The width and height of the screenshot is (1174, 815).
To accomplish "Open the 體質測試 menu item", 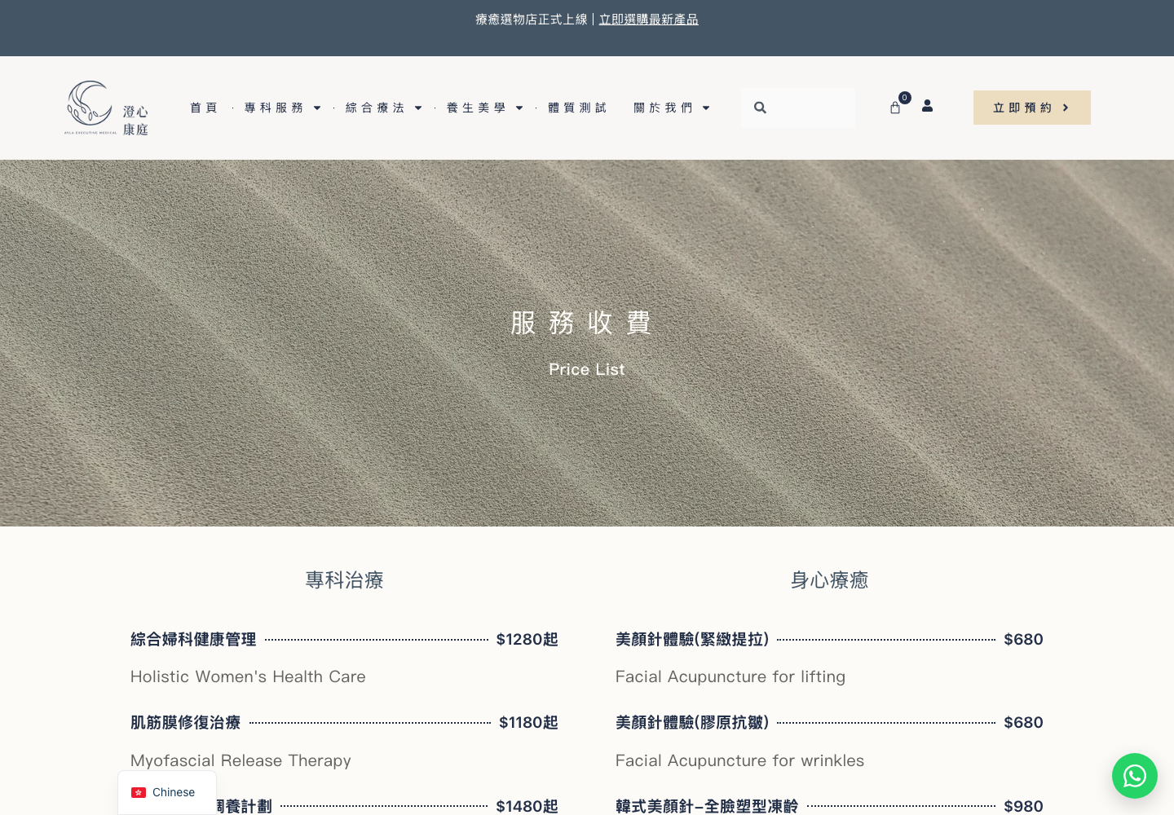I will (x=577, y=108).
